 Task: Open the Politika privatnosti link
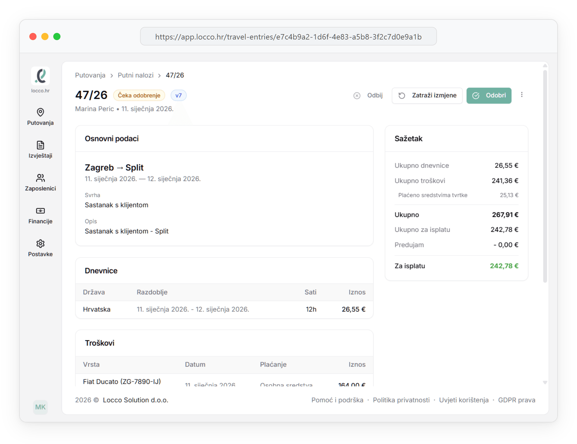(401, 400)
